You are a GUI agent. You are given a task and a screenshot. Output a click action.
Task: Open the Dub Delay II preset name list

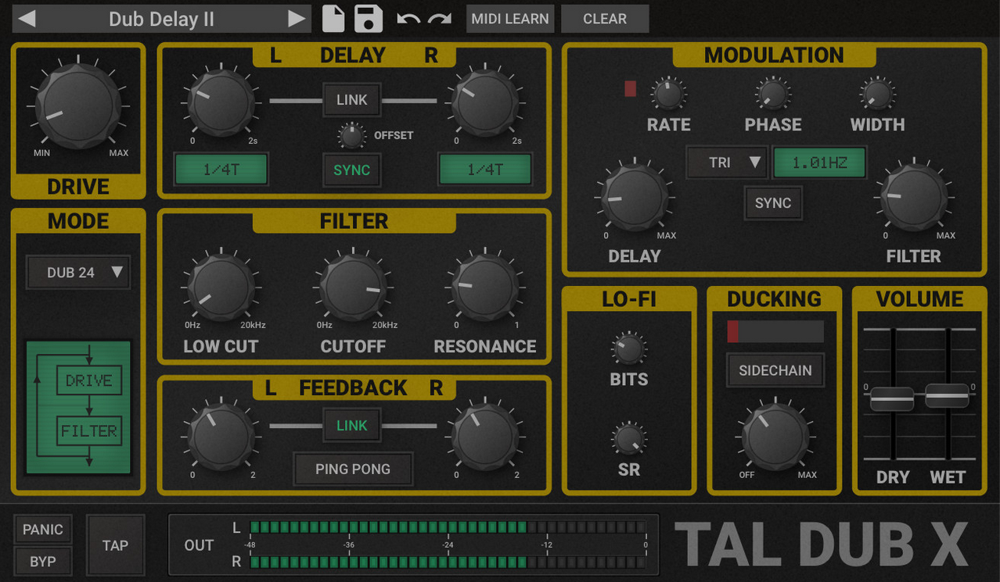[x=161, y=19]
